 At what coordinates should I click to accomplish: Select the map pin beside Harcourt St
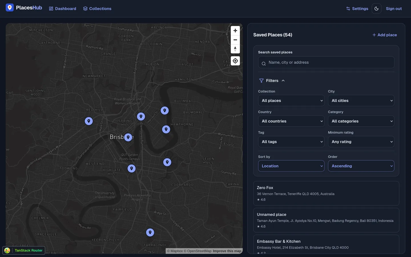pos(141,117)
